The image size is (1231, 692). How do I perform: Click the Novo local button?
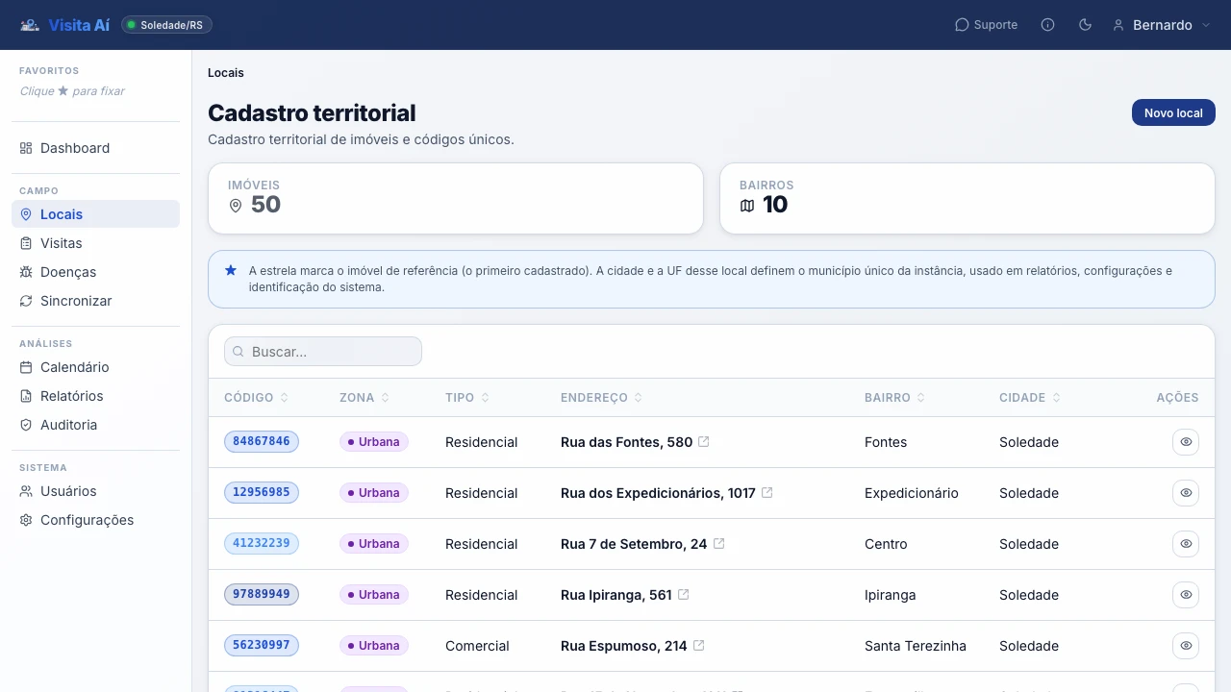[x=1173, y=112]
